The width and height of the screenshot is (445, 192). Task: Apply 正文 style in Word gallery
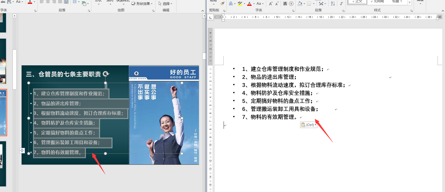pos(357,2)
